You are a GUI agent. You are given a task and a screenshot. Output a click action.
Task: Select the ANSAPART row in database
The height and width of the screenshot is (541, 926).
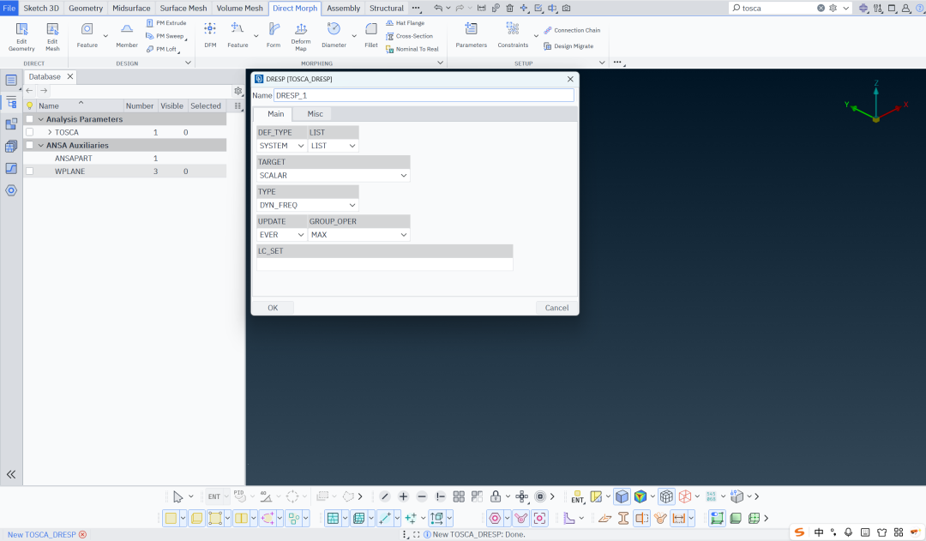[x=124, y=159]
